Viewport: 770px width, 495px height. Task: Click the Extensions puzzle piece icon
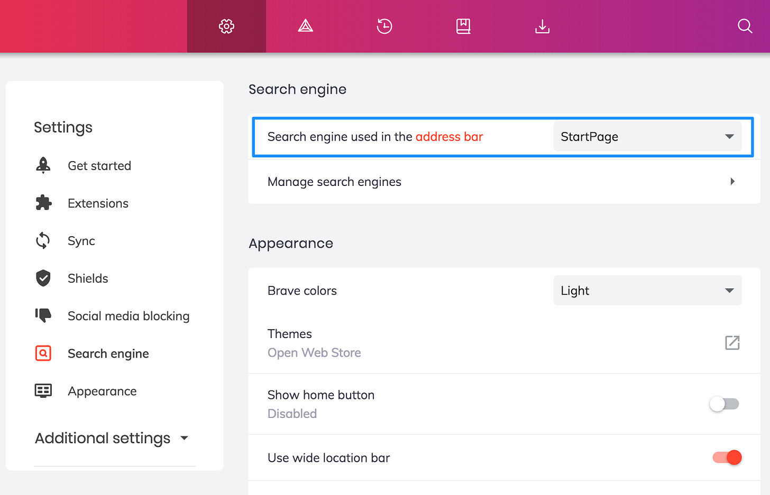pos(43,203)
